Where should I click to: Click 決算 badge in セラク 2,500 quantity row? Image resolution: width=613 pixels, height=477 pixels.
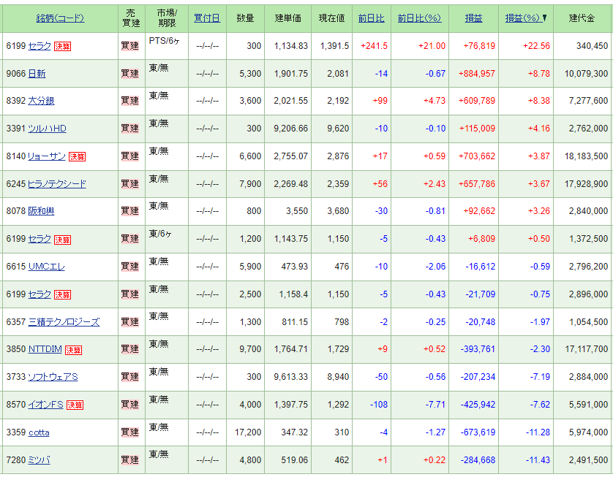click(62, 294)
